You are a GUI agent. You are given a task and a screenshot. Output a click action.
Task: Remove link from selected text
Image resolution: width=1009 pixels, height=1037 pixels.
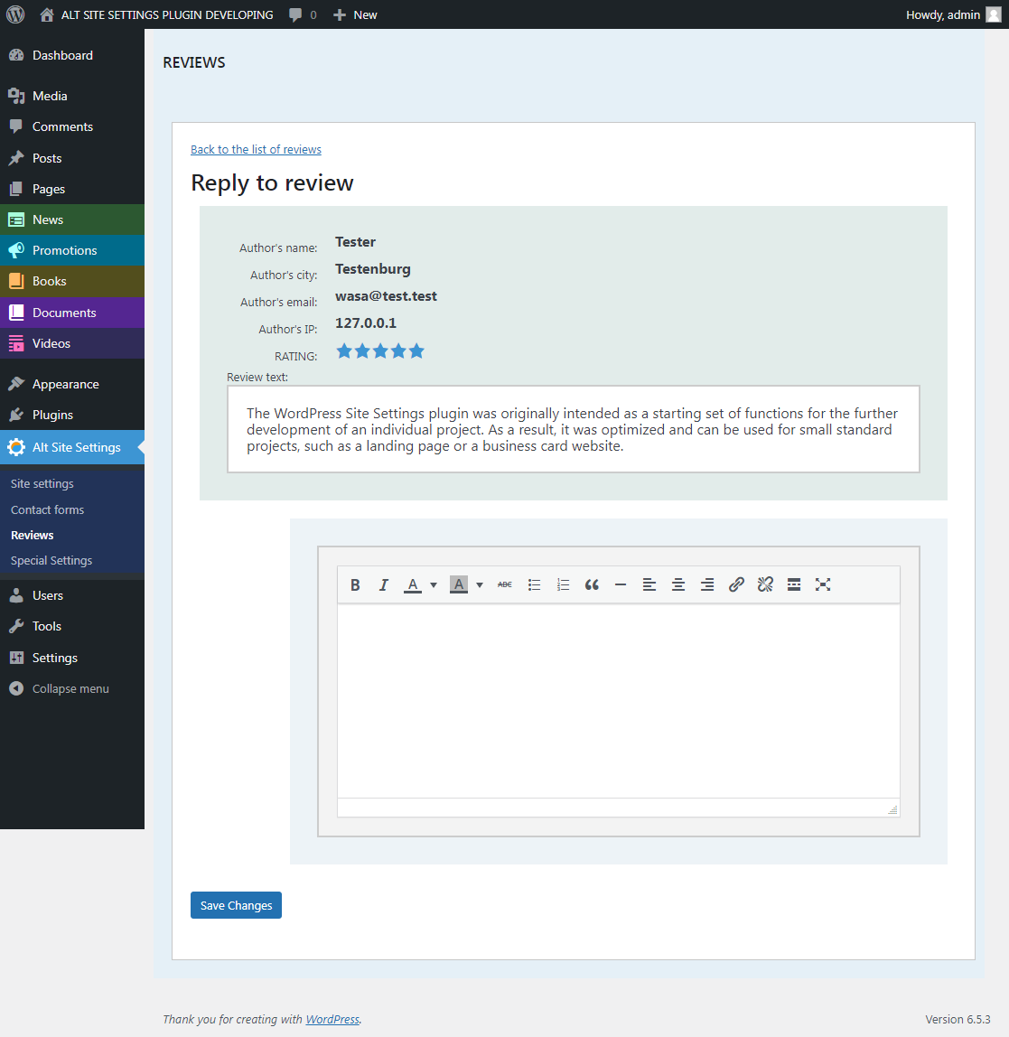[765, 584]
